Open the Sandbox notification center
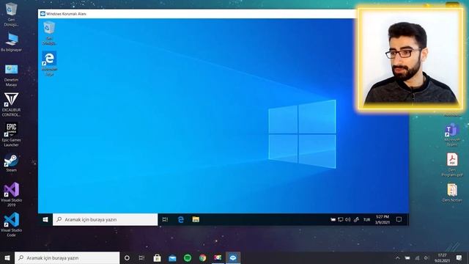469x264 pixels. [399, 220]
